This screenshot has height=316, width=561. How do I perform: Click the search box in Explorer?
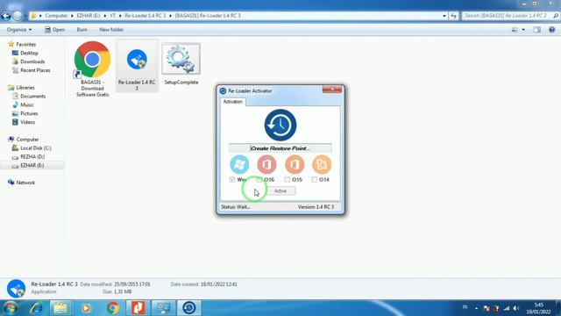(x=510, y=16)
